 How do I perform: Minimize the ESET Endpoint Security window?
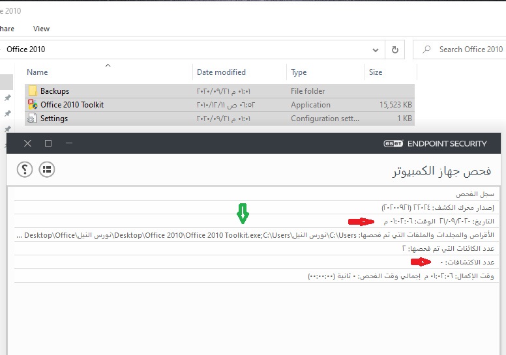click(x=69, y=143)
